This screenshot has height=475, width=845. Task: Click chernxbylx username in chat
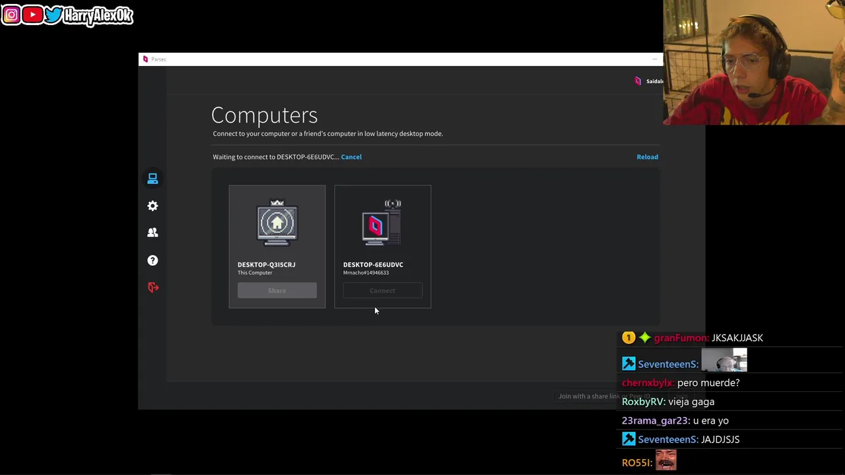click(x=646, y=383)
